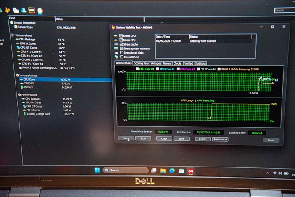This screenshot has height=197, width=295.
Task: Switch to the Temperatures tab
Action: (x=123, y=63)
